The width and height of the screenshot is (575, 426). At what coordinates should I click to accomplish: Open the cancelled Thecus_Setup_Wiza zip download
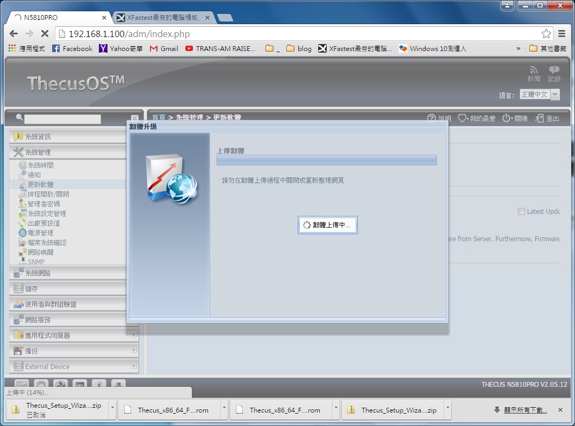(58, 410)
